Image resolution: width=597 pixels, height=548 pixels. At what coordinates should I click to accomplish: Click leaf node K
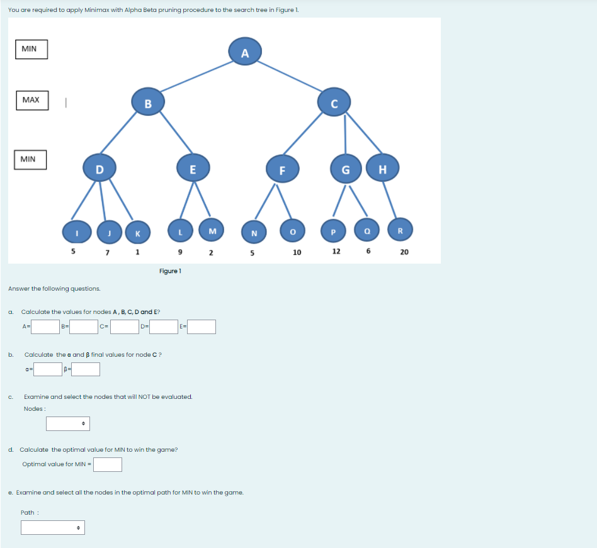137,232
